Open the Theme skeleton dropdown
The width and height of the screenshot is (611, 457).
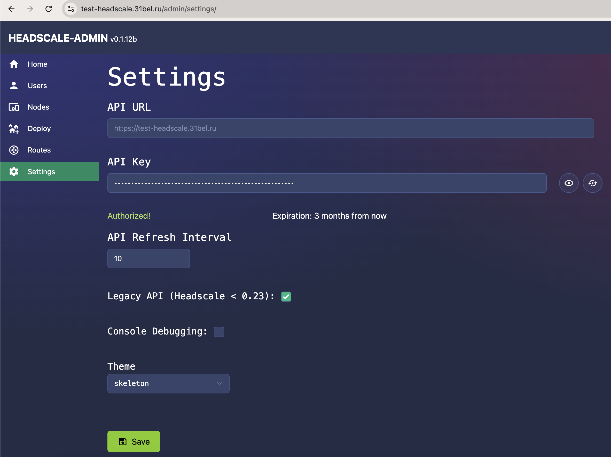pyautogui.click(x=168, y=383)
